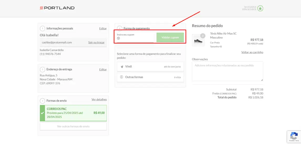Click the greeting Olá Isabella!
This screenshot has height=144, width=301.
click(x=49, y=35)
